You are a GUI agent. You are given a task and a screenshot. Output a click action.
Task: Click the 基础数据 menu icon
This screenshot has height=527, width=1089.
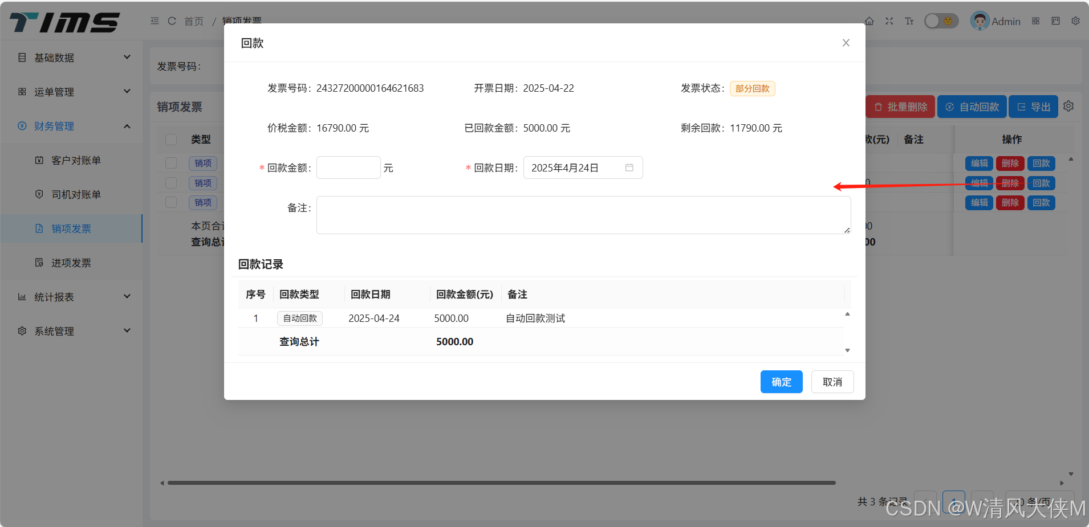click(x=22, y=58)
